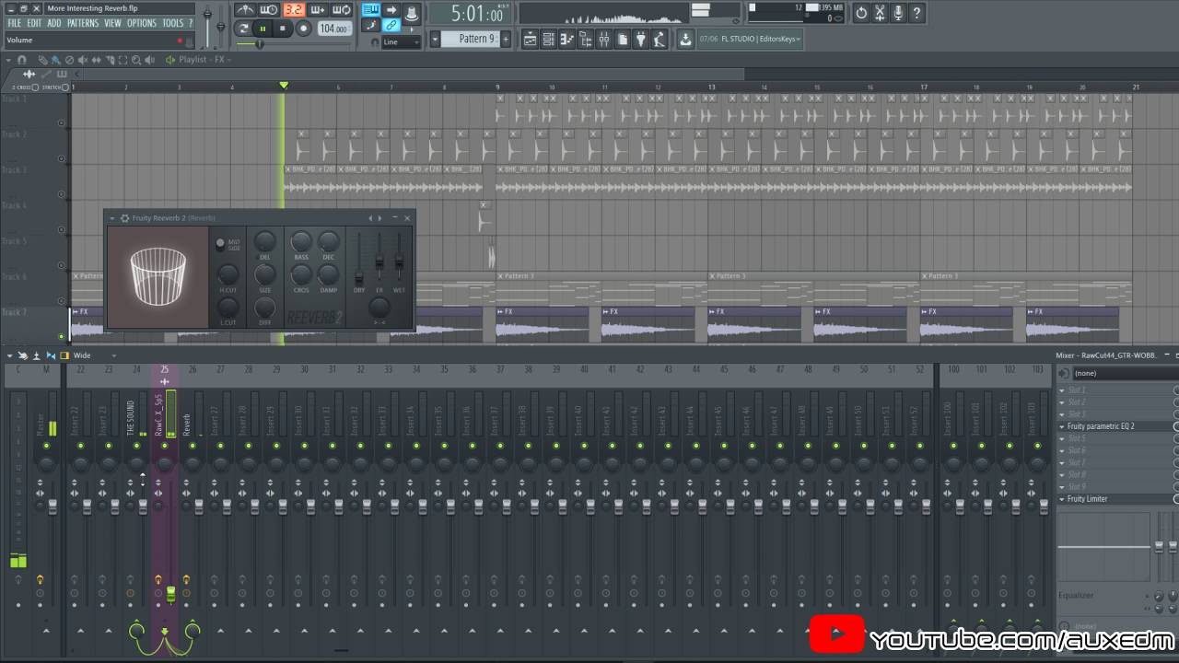Click the download content library icon

tap(685, 39)
